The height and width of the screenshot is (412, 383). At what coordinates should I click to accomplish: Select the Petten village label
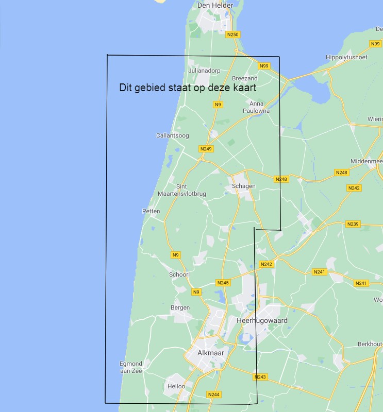pos(151,211)
